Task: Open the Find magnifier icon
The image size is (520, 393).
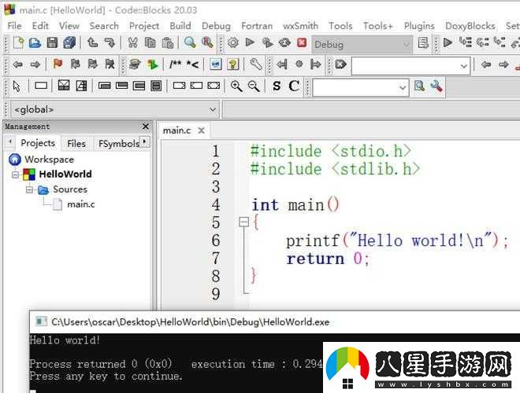Action: coord(190,42)
